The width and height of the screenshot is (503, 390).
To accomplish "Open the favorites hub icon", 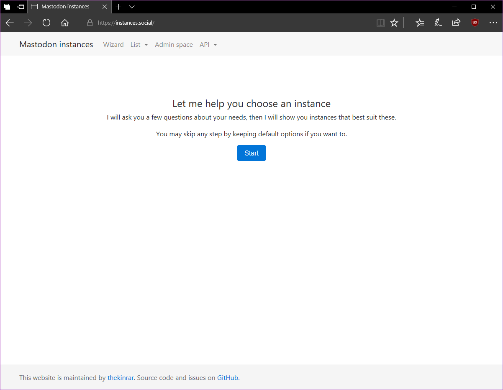I will 420,23.
